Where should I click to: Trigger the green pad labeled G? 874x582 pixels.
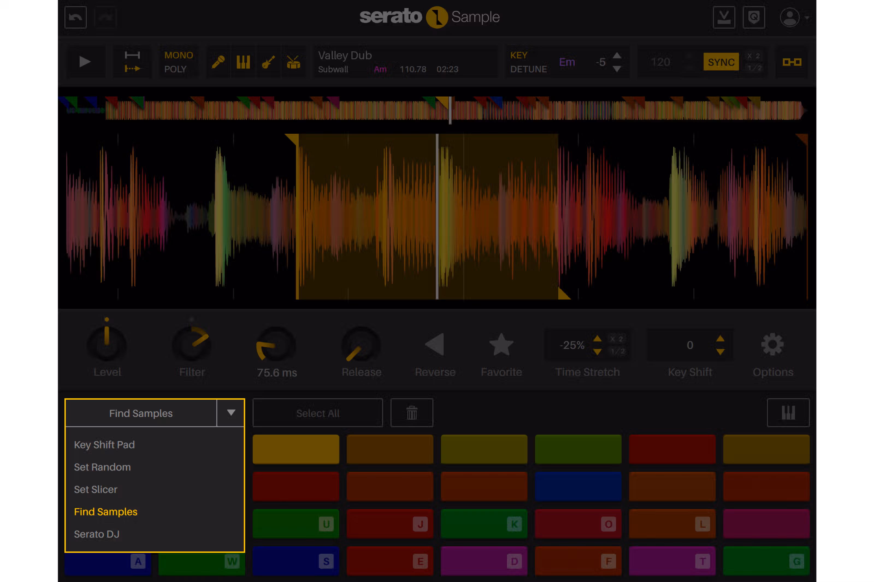(766, 560)
